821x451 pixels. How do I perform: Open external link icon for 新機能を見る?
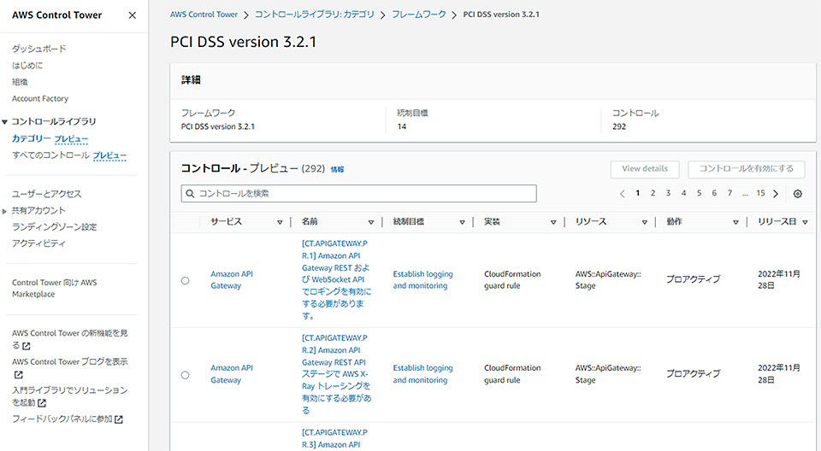pyautogui.click(x=27, y=346)
